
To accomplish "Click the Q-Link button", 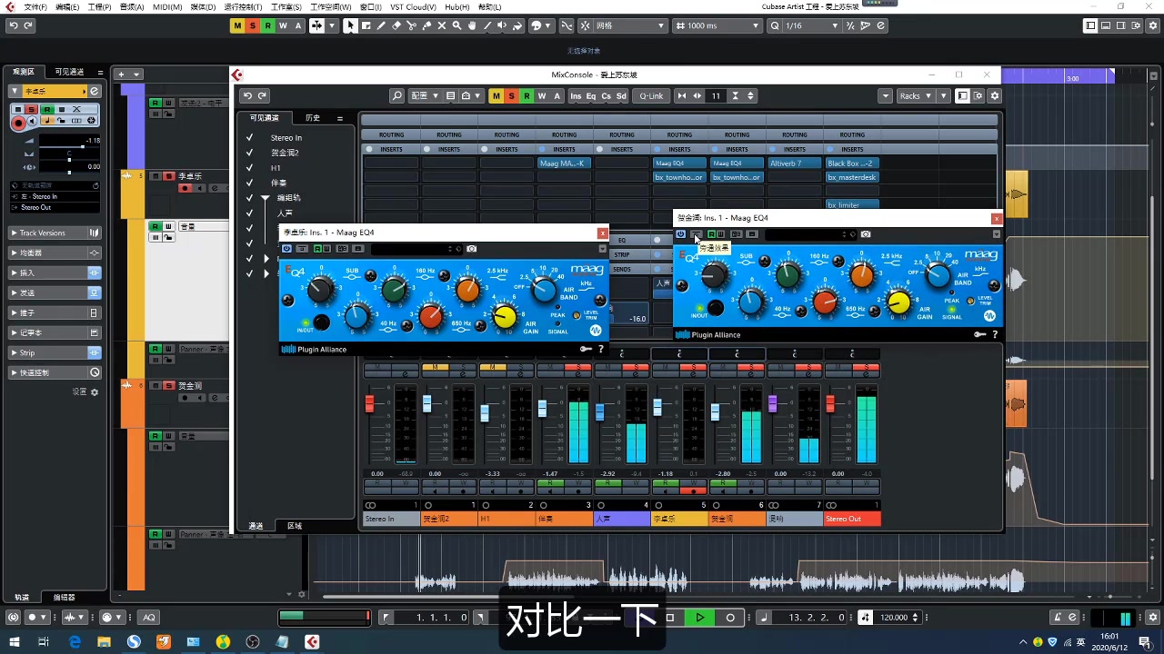I will [x=651, y=95].
